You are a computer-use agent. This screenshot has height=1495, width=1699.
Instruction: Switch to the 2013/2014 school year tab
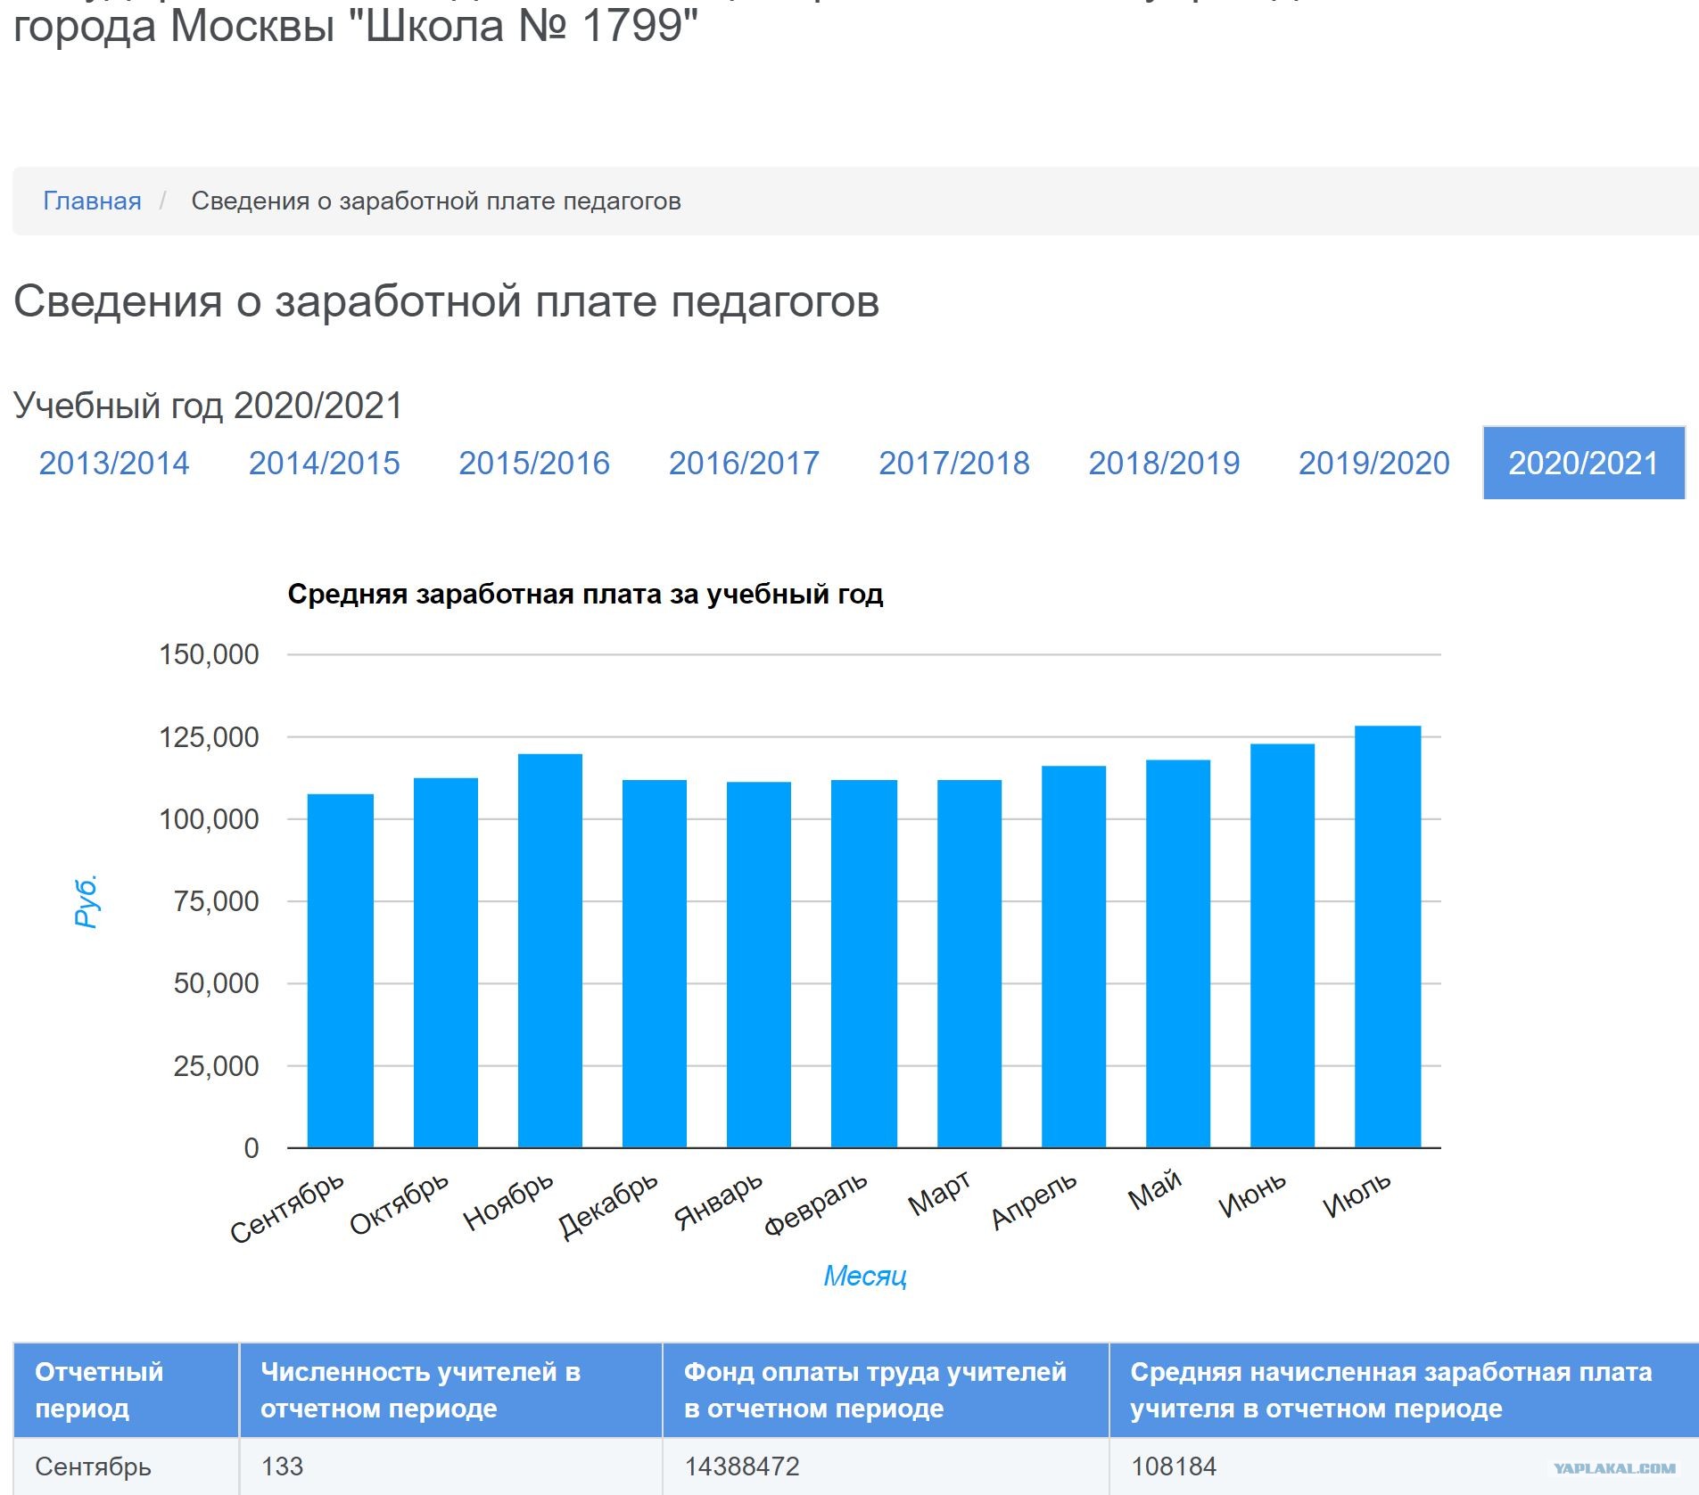click(x=114, y=463)
